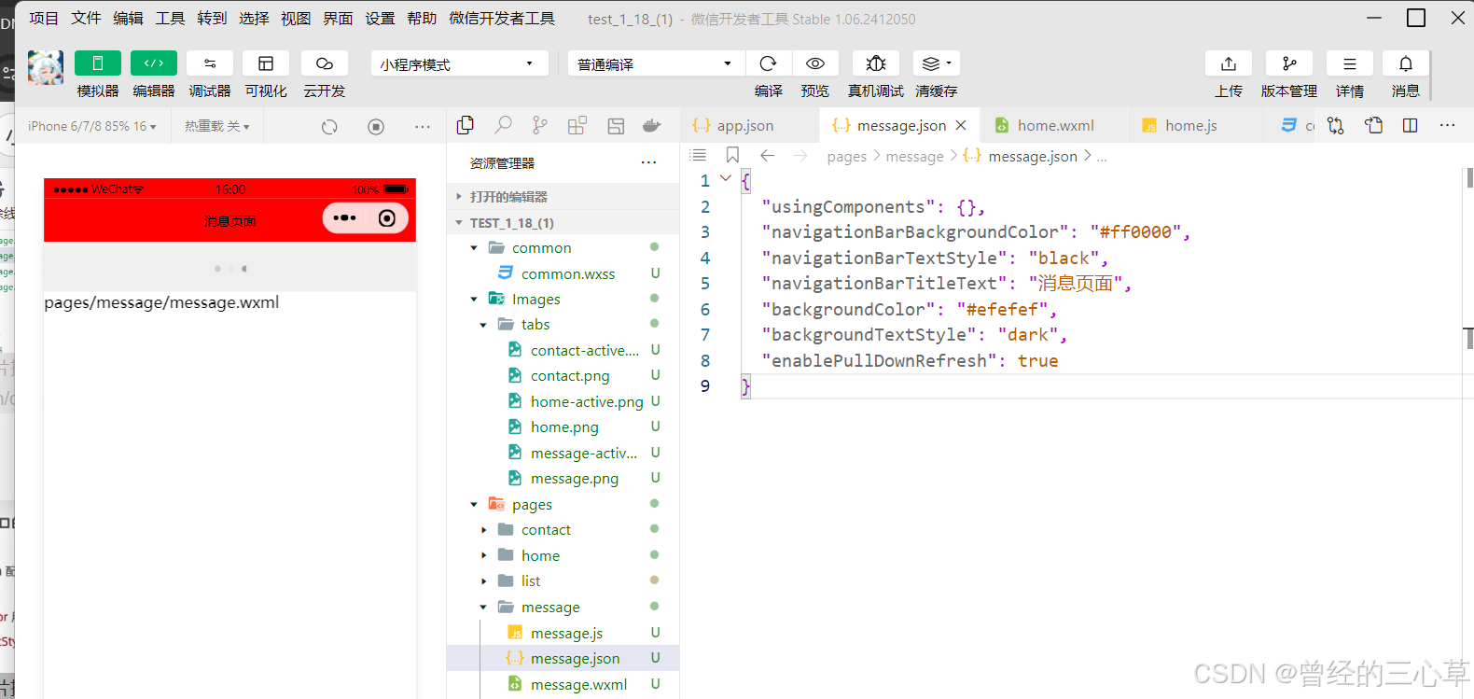Click the pages breadcrumb segment
1474x699 pixels.
pyautogui.click(x=847, y=157)
